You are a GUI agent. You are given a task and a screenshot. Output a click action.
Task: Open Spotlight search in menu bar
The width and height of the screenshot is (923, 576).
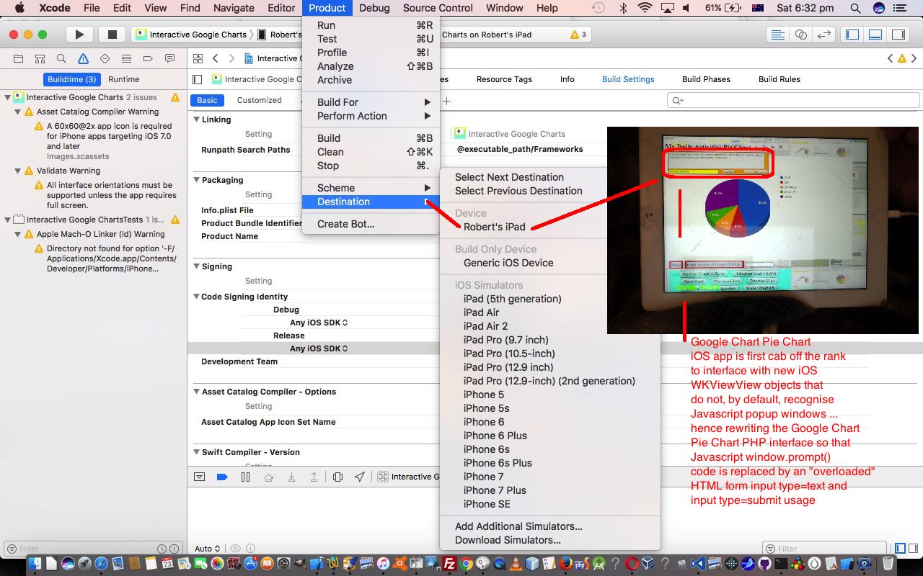855,8
